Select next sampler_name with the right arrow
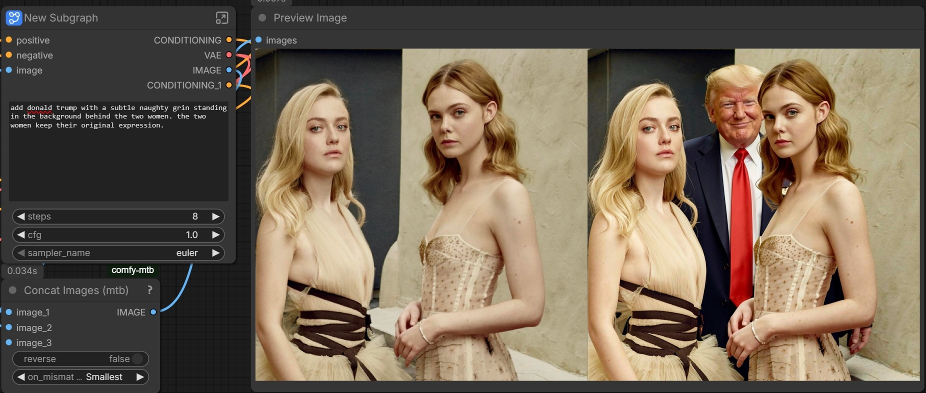The width and height of the screenshot is (926, 393). click(x=216, y=253)
